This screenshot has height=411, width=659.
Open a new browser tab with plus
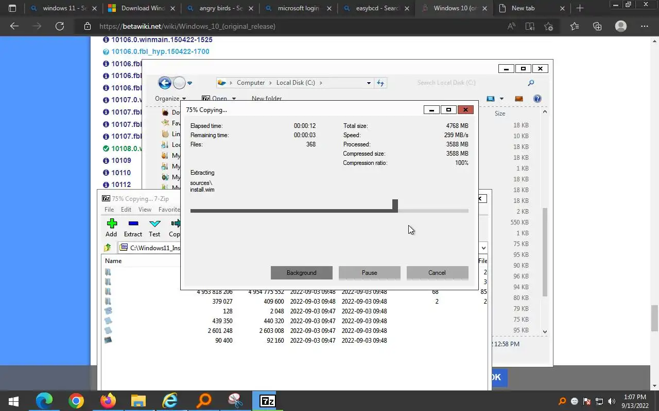click(580, 8)
